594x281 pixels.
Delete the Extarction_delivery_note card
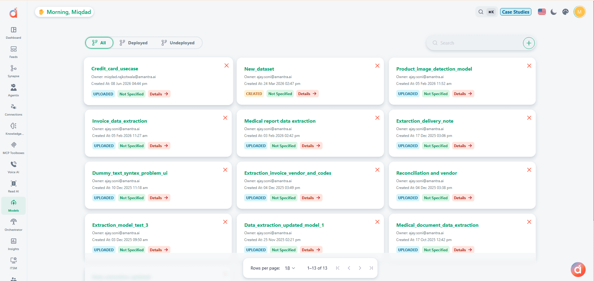click(x=529, y=118)
